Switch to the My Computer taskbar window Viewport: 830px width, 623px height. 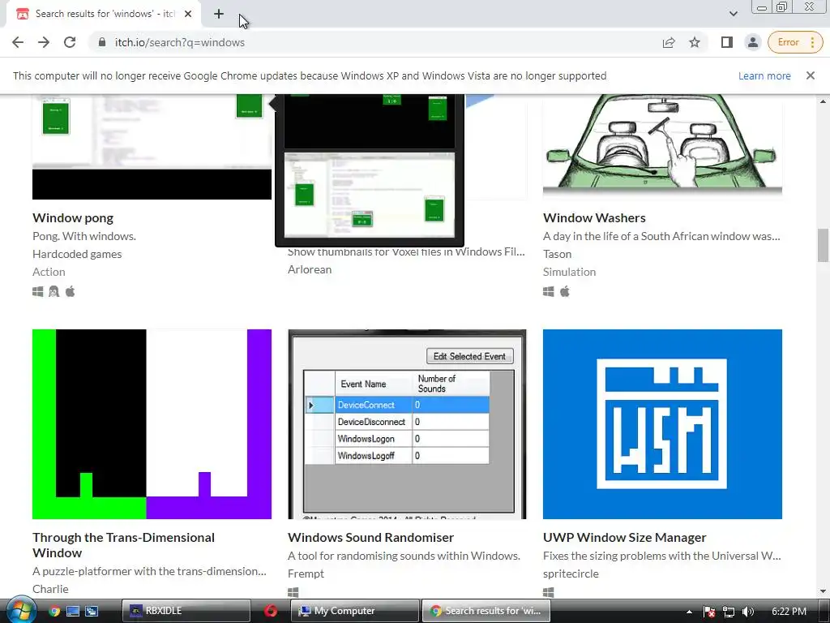[355, 611]
